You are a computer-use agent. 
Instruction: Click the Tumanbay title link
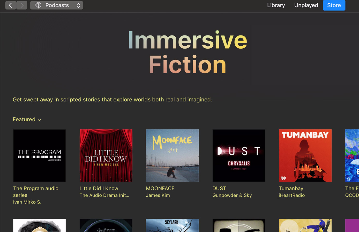pyautogui.click(x=291, y=189)
